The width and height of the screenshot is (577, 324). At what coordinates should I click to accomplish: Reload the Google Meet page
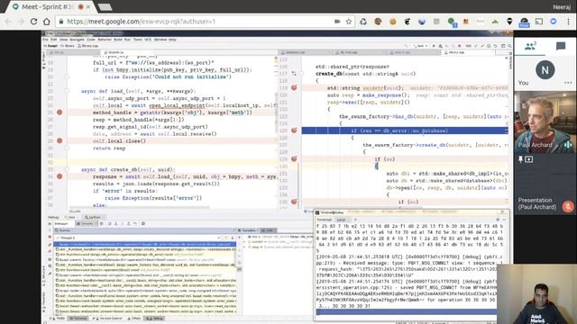(33, 22)
